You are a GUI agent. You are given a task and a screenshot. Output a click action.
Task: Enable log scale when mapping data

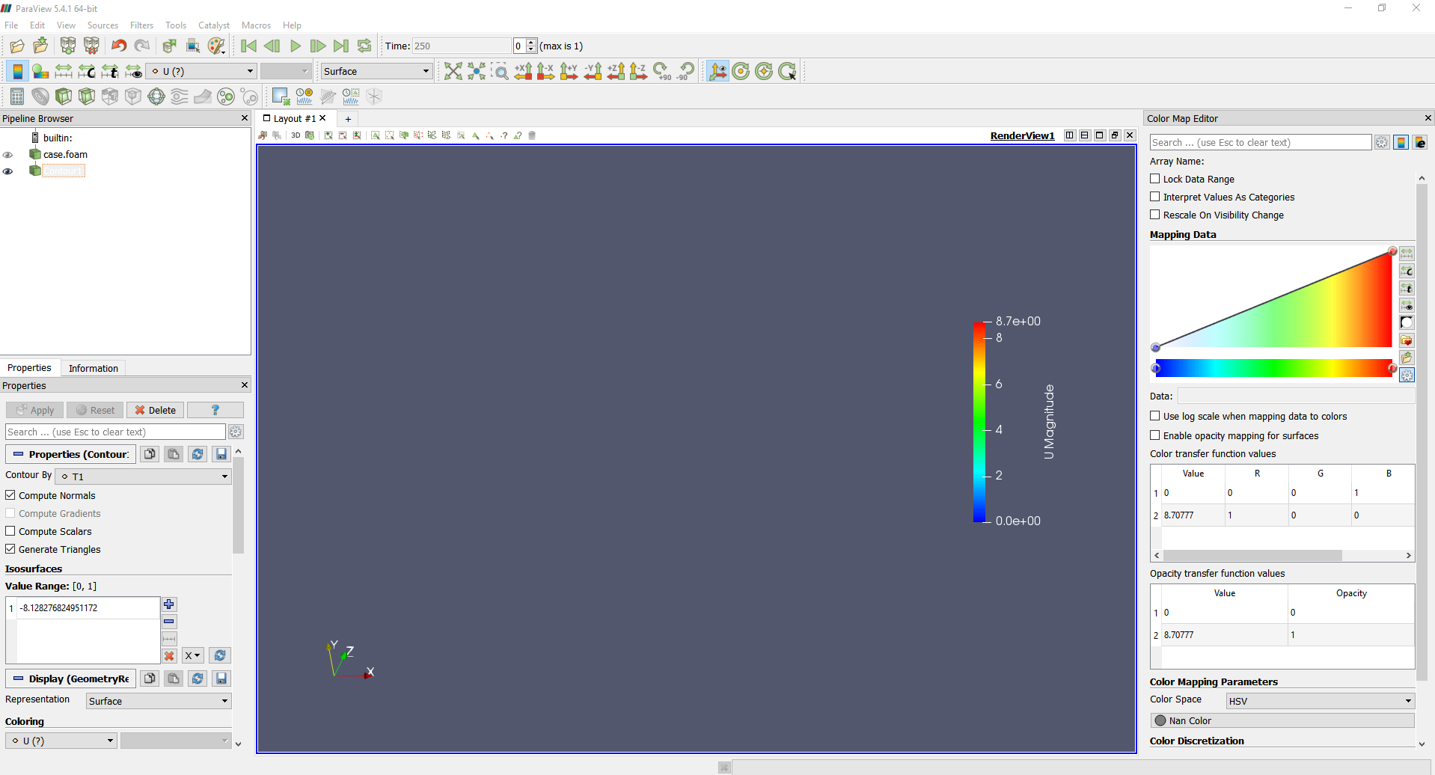(1155, 416)
